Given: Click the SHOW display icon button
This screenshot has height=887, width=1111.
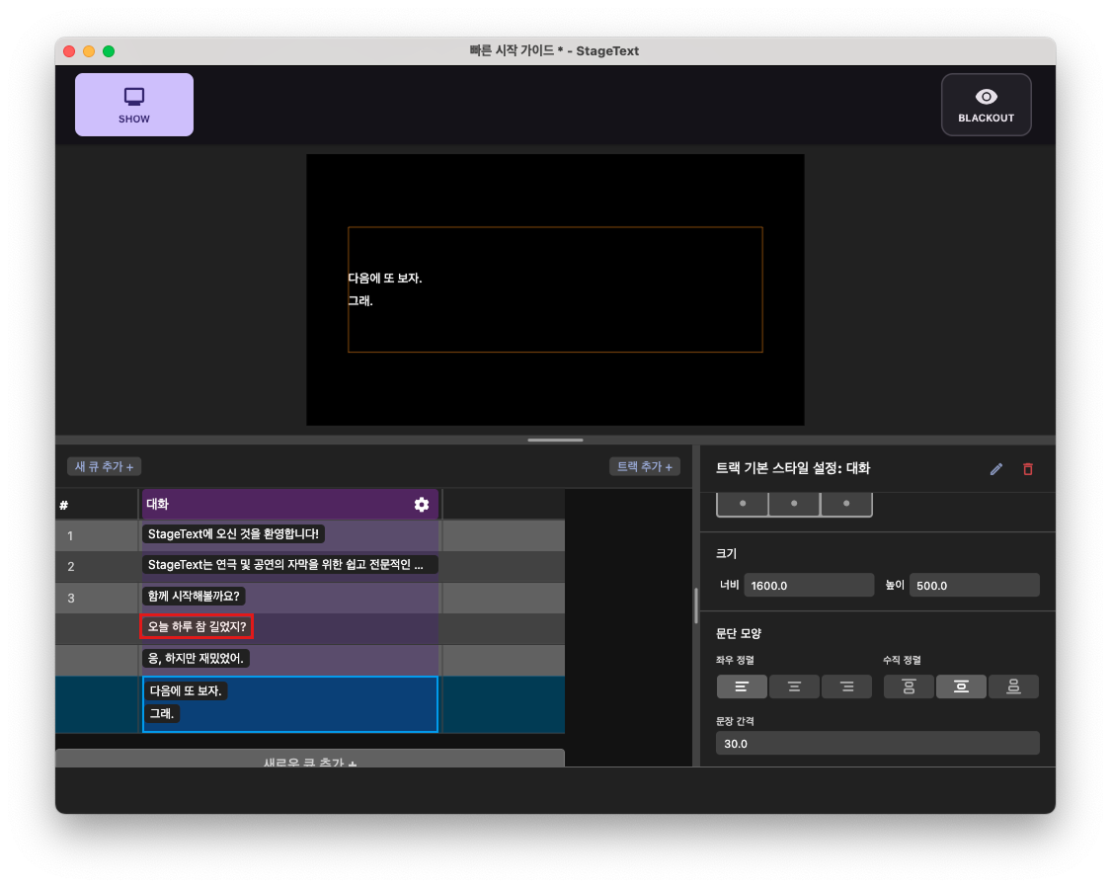Looking at the screenshot, I should click(133, 104).
